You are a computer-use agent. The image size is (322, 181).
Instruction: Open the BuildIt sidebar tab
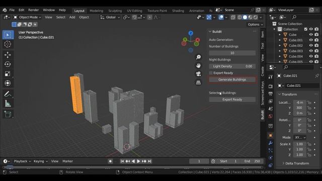pyautogui.click(x=263, y=115)
